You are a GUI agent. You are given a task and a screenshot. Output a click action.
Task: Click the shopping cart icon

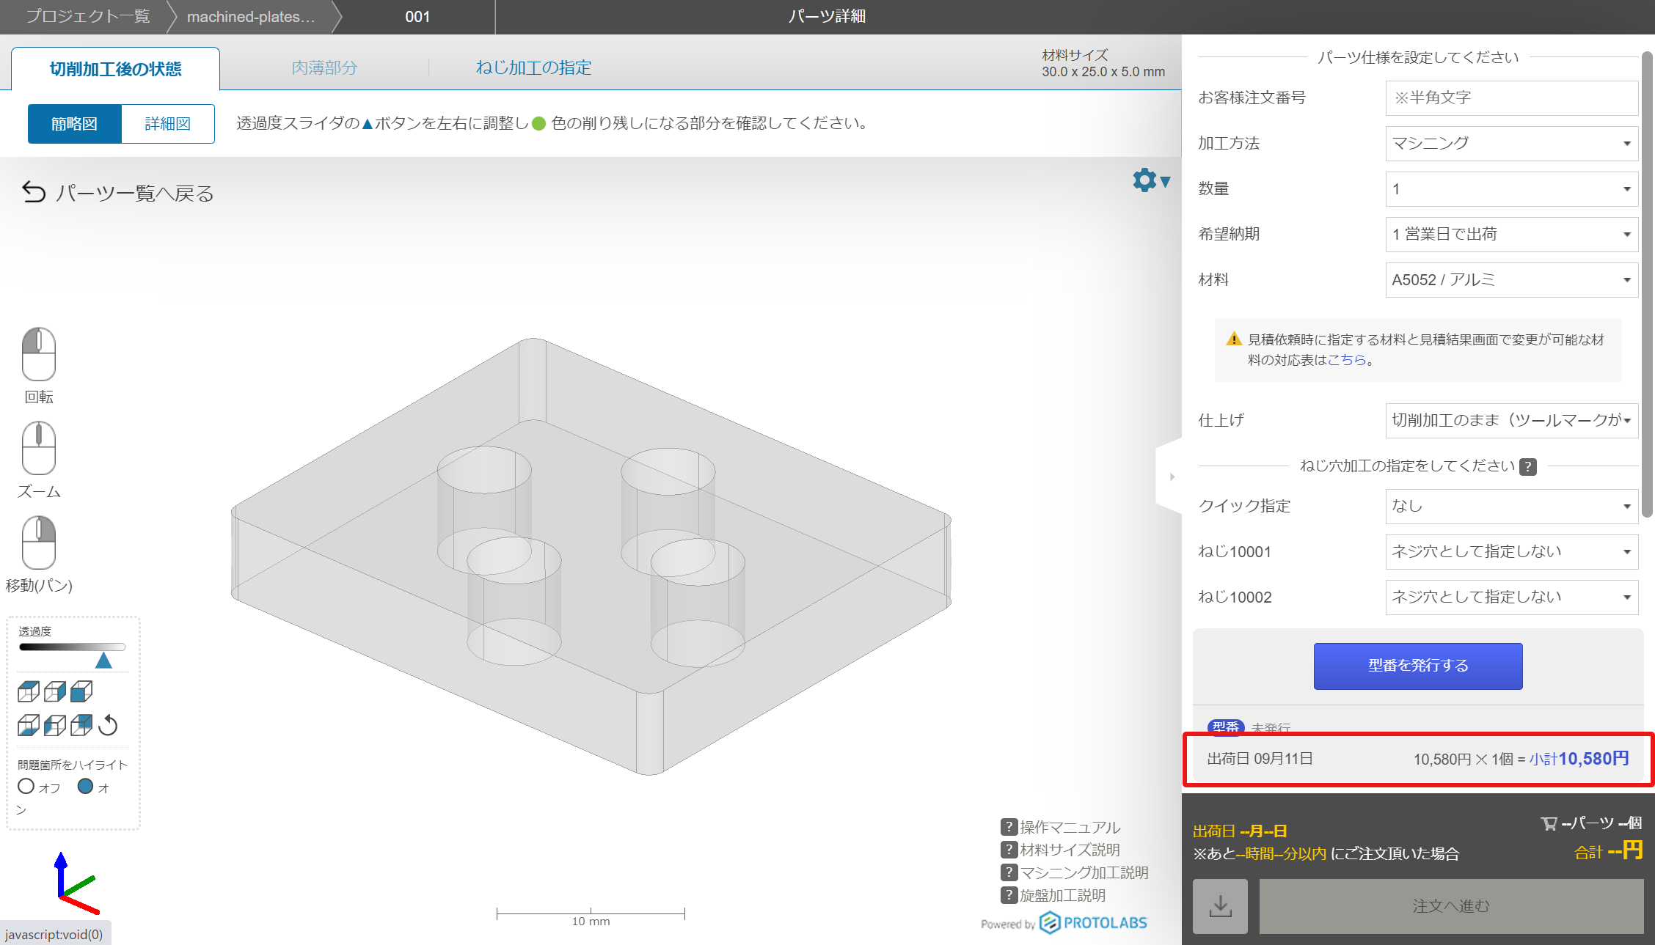pos(1549,823)
